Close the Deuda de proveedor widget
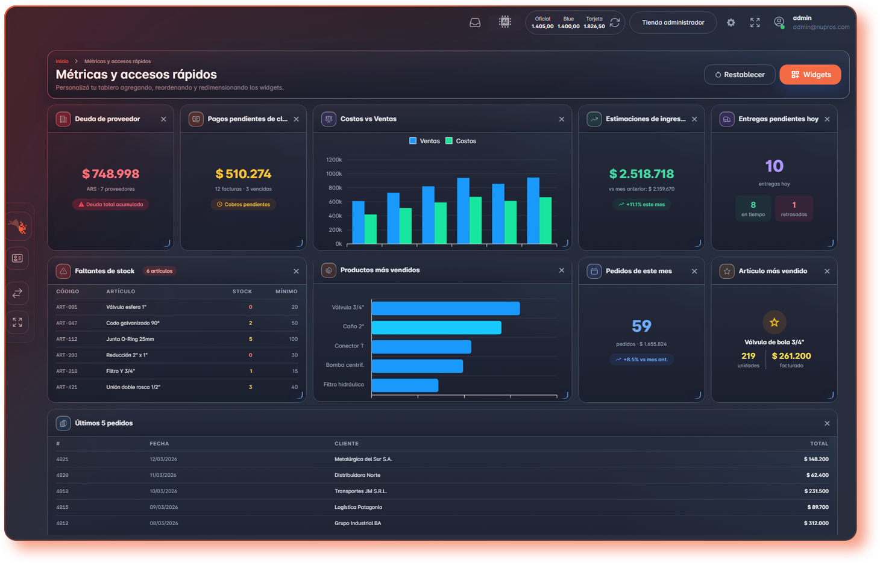The height and width of the screenshot is (563, 880). (x=163, y=119)
